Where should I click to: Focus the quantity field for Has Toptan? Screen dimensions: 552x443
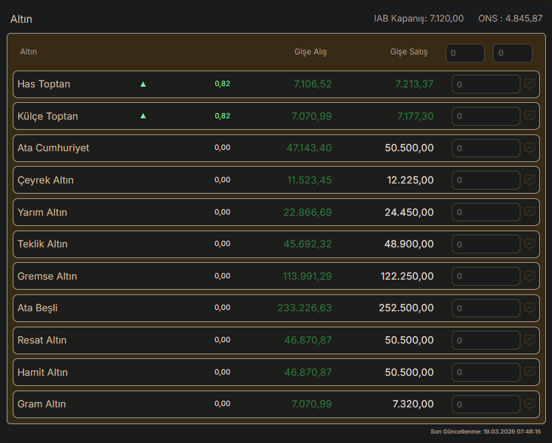pos(485,84)
